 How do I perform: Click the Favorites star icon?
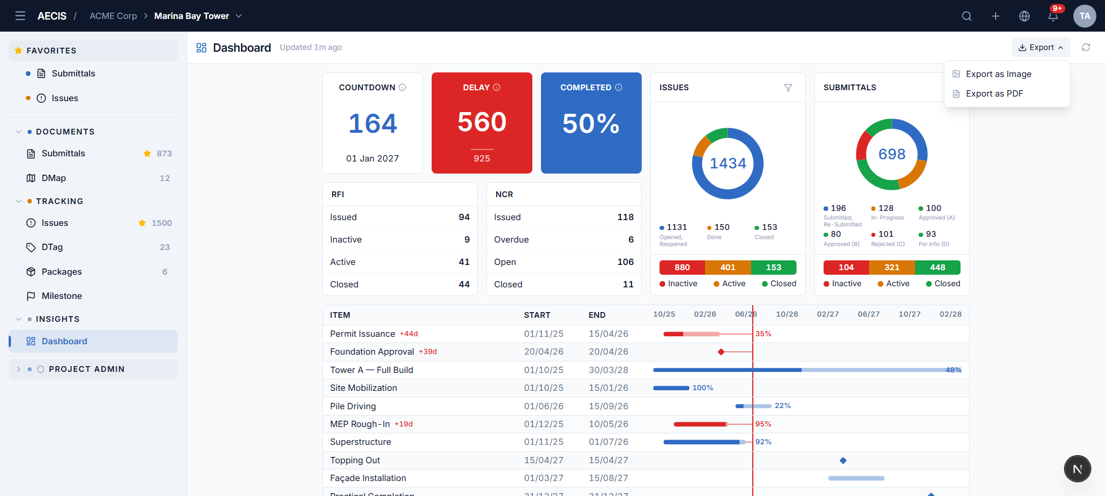18,51
